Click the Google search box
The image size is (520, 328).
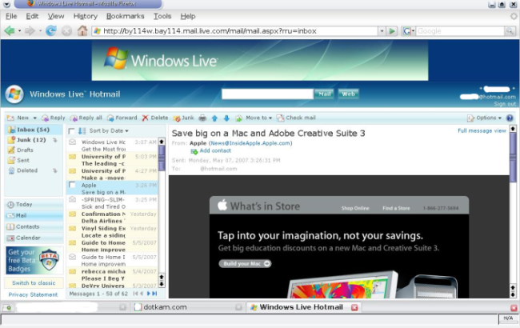pos(460,31)
